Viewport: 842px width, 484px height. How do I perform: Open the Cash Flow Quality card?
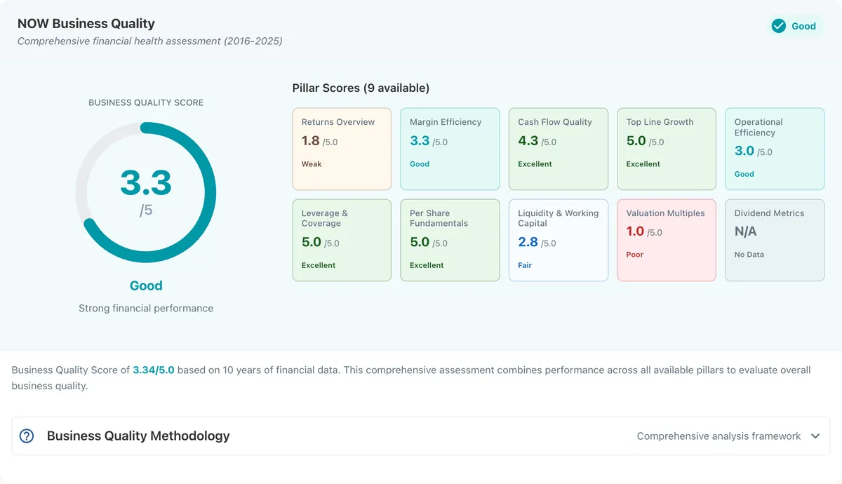[x=558, y=149]
